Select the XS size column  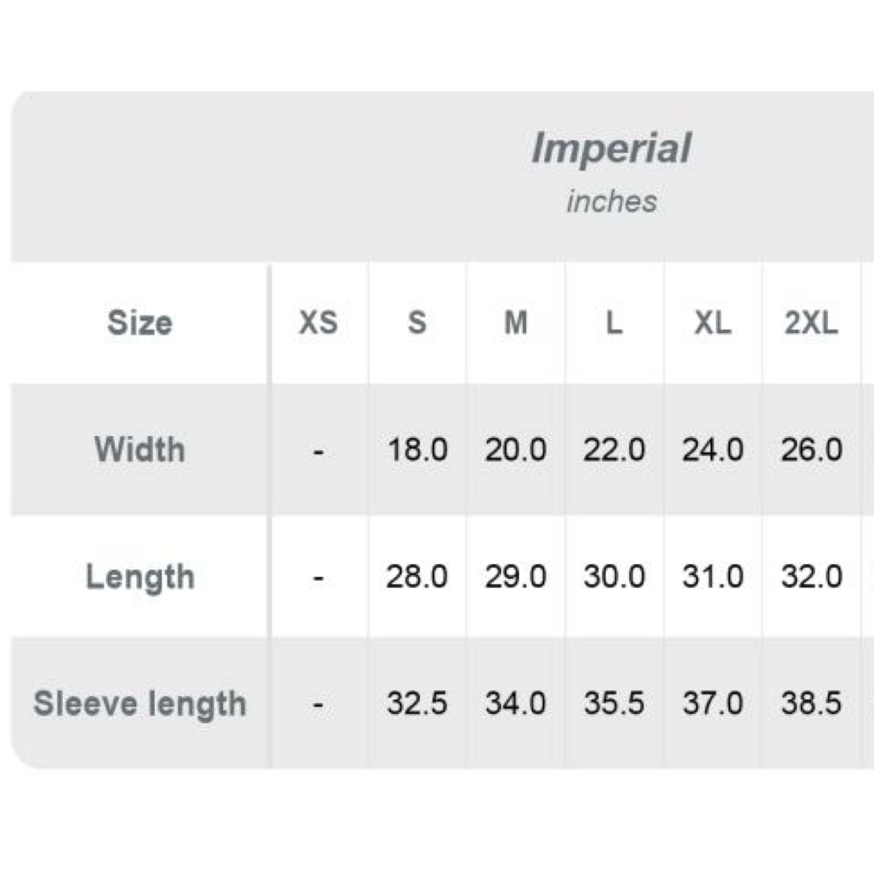318,323
